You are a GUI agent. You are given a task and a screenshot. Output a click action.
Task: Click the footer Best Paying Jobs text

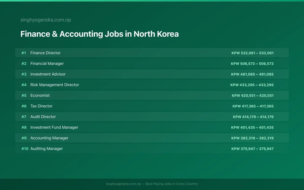coord(152,184)
